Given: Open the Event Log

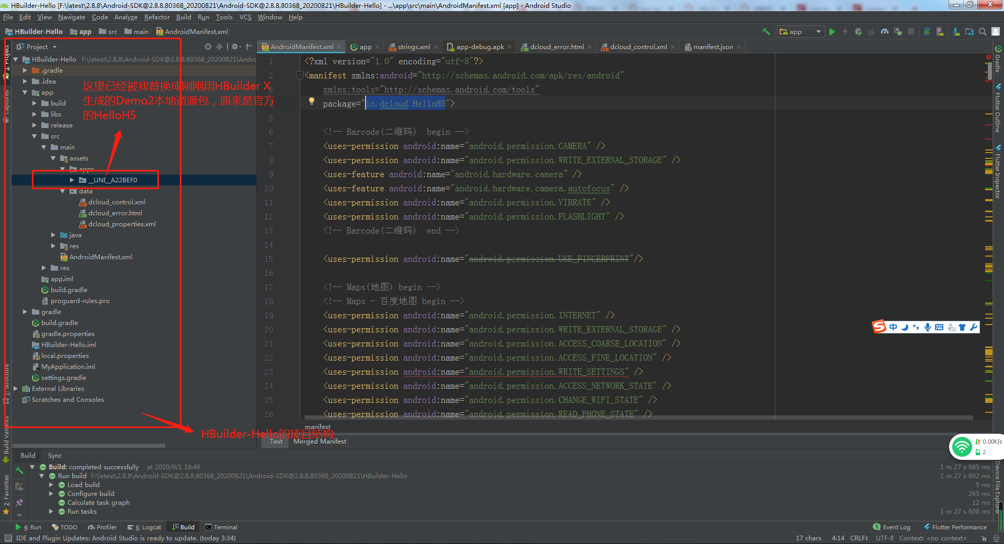Looking at the screenshot, I should (x=892, y=527).
